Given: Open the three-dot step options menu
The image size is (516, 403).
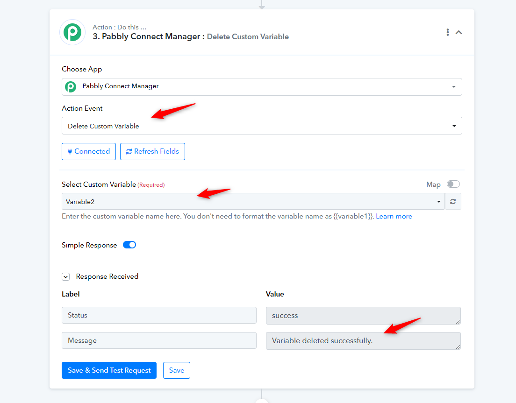Looking at the screenshot, I should [x=448, y=32].
